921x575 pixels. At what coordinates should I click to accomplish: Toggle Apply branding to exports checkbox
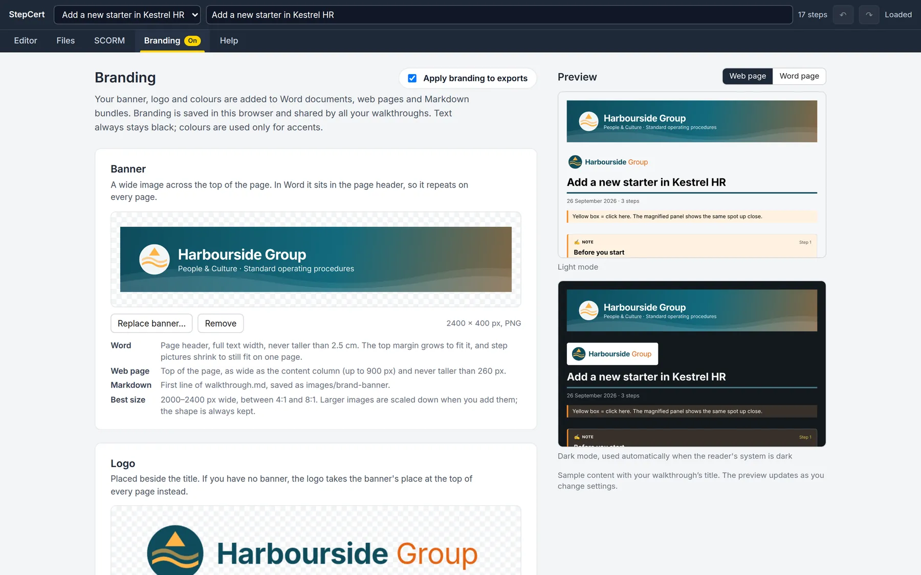pyautogui.click(x=412, y=78)
